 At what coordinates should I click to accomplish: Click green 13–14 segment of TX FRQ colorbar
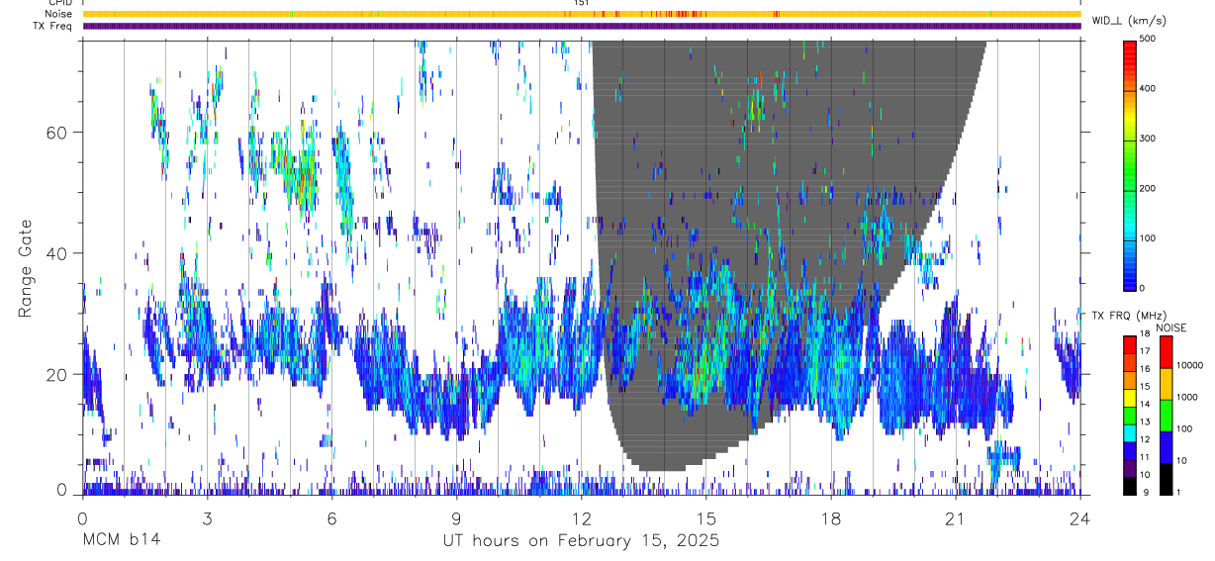click(1131, 416)
